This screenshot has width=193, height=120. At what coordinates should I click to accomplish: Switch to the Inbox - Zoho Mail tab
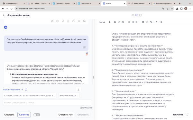tap(39, 4)
